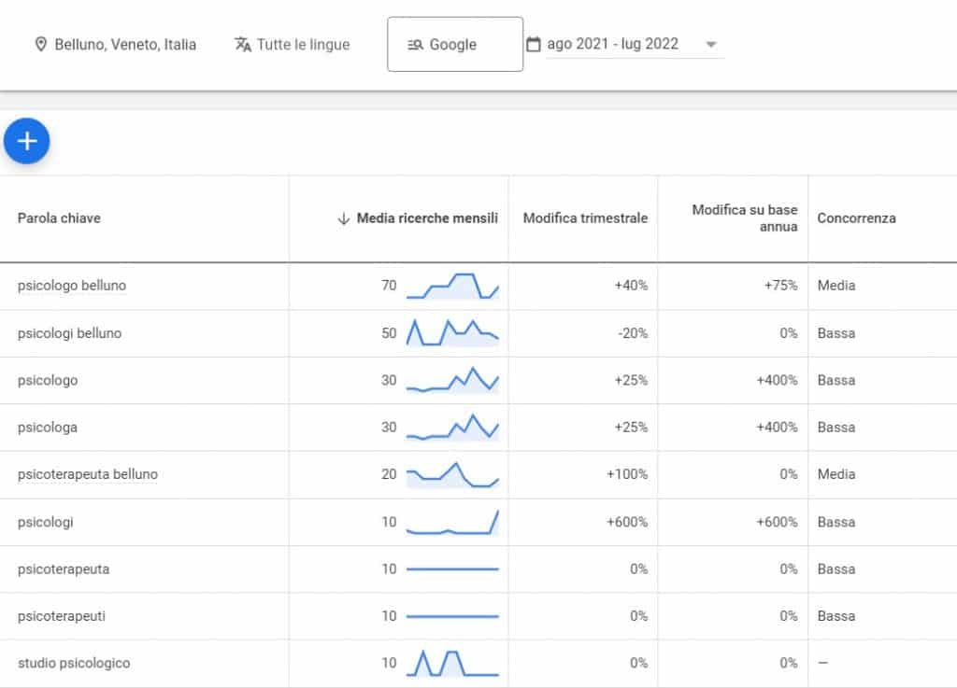Select the psicoterapeuta keyword row

[x=478, y=569]
